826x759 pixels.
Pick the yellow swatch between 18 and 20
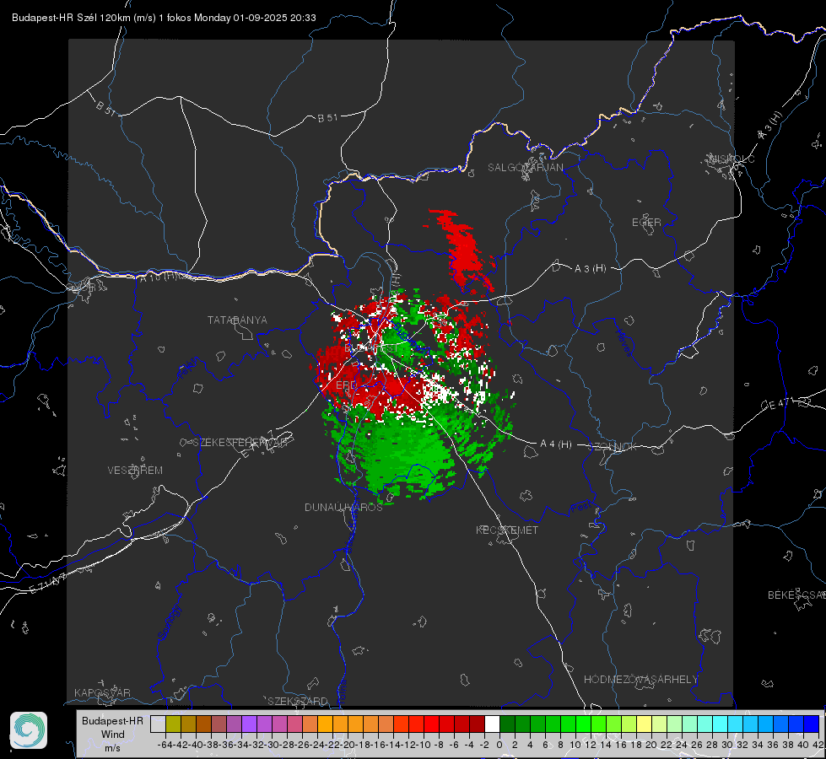[644, 724]
